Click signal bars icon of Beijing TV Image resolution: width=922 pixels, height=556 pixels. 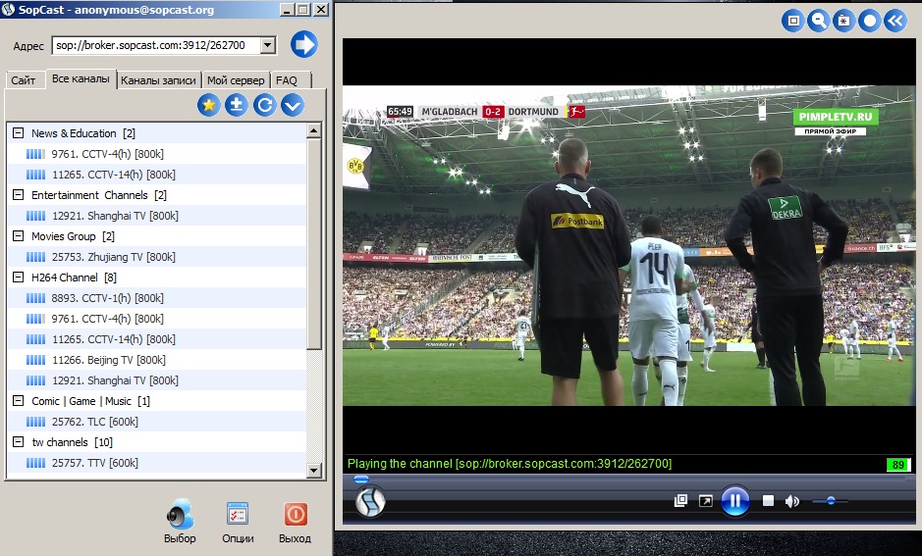[35, 360]
